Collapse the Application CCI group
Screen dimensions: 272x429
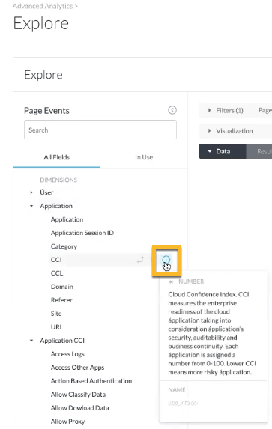pos(31,341)
